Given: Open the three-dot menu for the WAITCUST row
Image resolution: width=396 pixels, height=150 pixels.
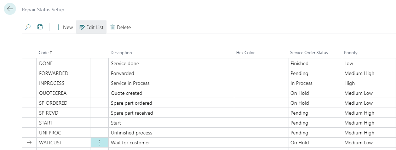Looking at the screenshot, I should pos(99,143).
